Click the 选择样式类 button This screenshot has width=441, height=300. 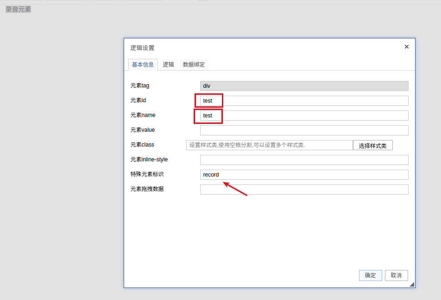[x=372, y=145]
